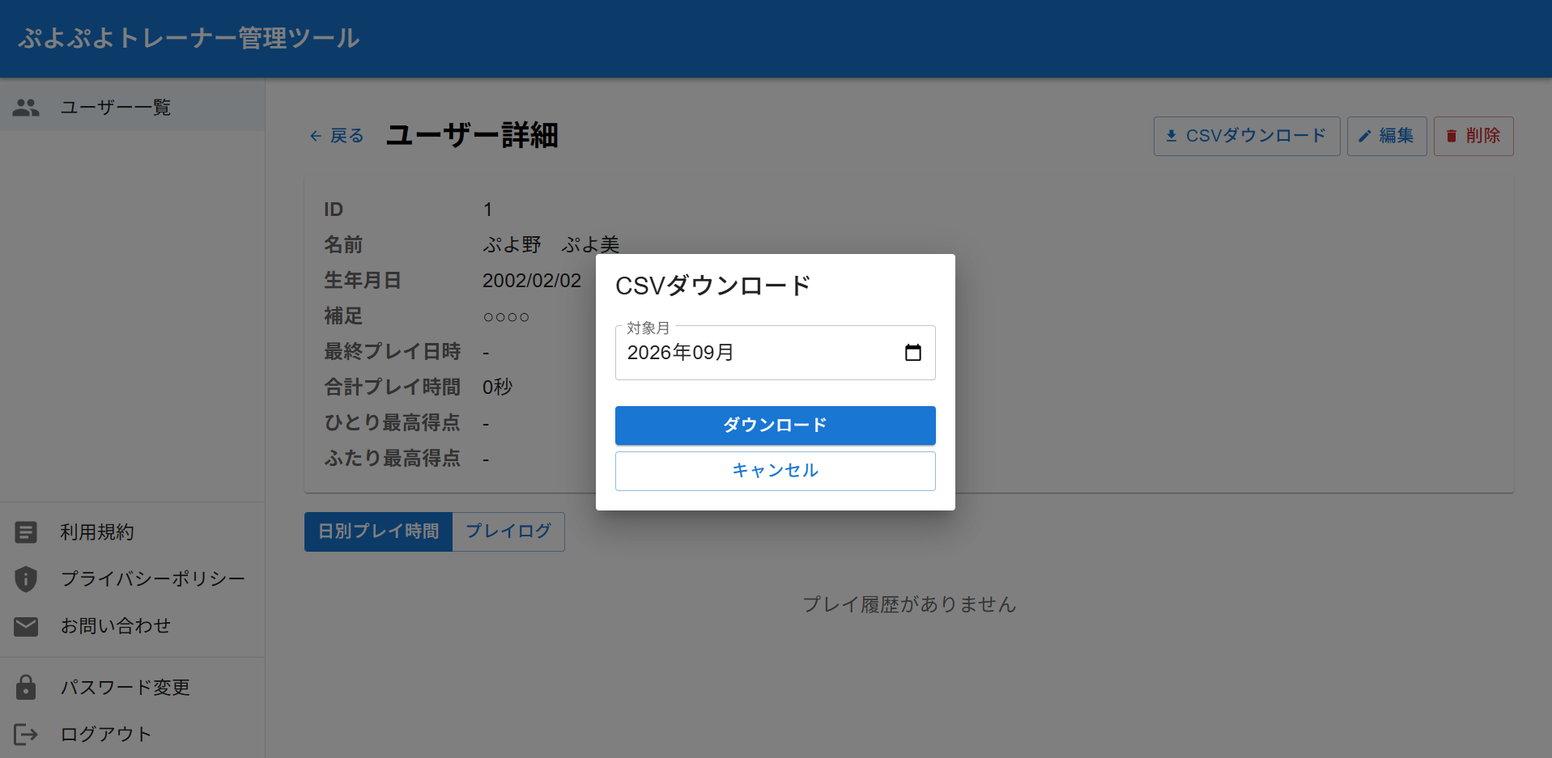This screenshot has height=758, width=1552.
Task: Click the pencil icon on 編集 button
Action: 1365,136
